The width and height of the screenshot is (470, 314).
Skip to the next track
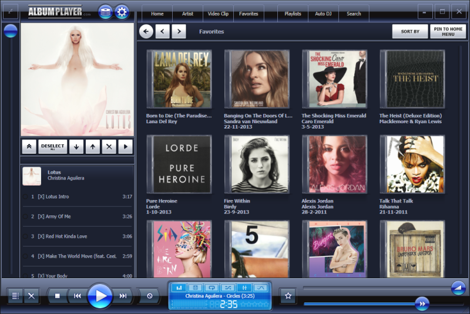pos(123,296)
